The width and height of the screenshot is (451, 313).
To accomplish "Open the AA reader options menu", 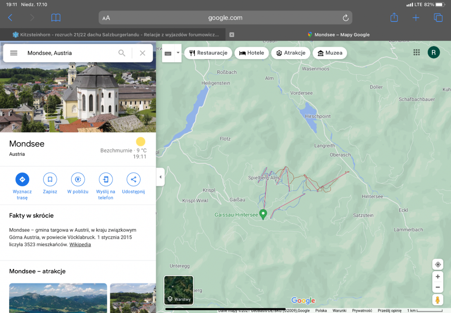I will (106, 18).
